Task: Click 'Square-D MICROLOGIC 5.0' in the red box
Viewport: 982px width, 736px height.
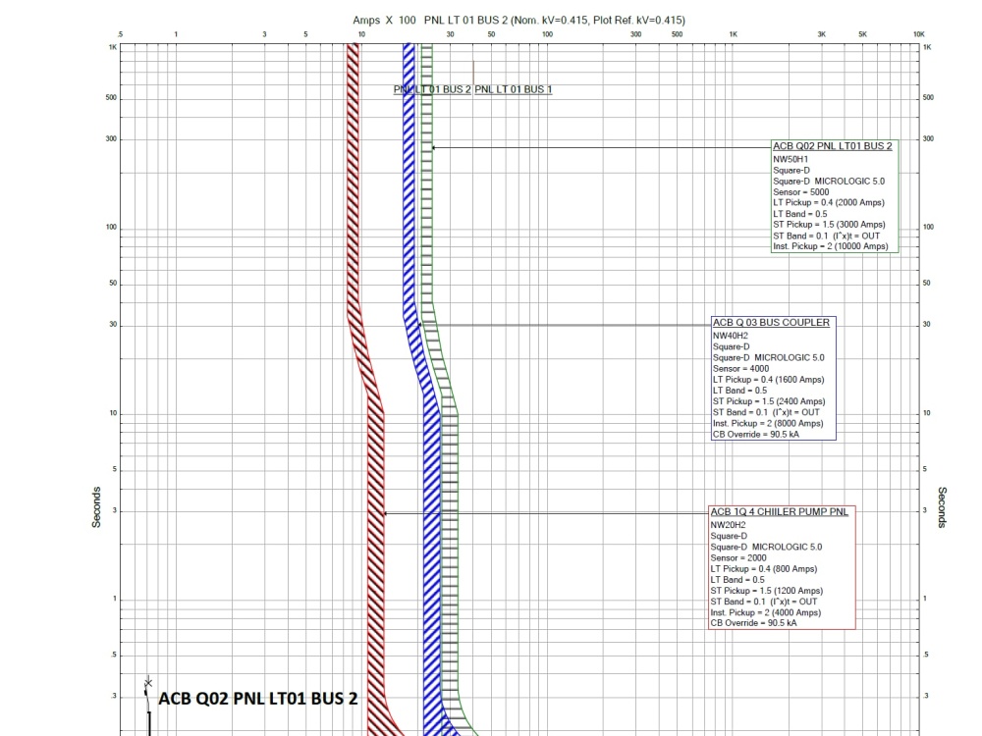Action: pos(767,547)
